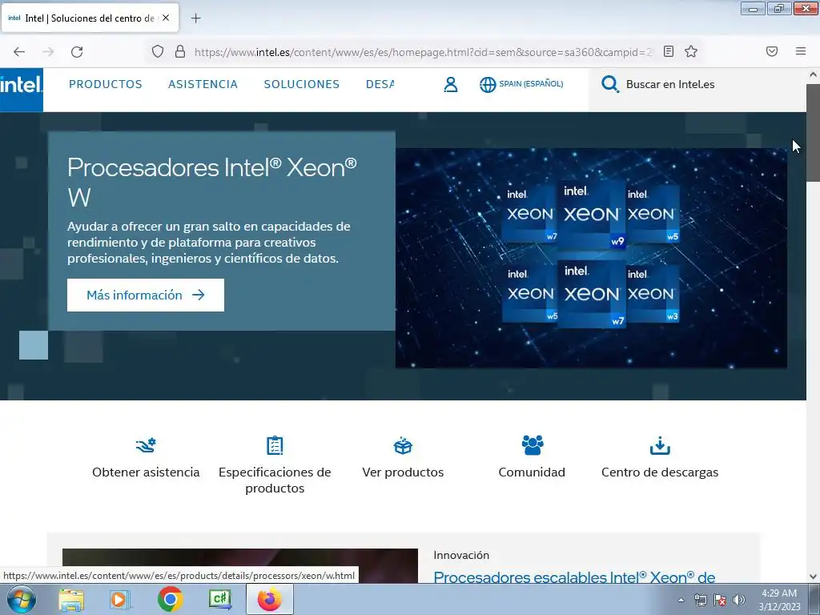
Task: Click the Obtener asistencia link text
Action: [146, 472]
